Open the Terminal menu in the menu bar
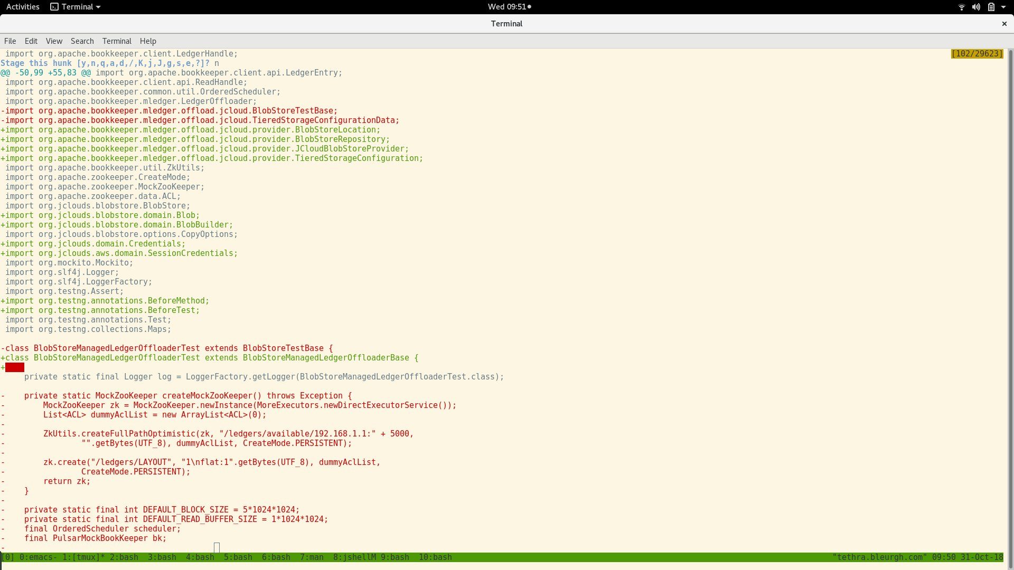This screenshot has height=570, width=1014. 117,41
